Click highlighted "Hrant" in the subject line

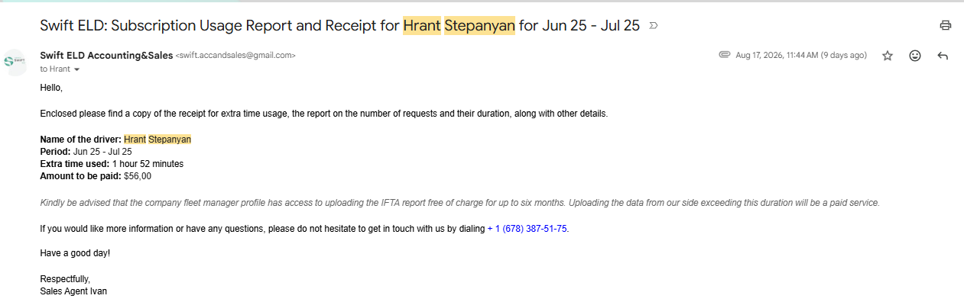coord(422,25)
